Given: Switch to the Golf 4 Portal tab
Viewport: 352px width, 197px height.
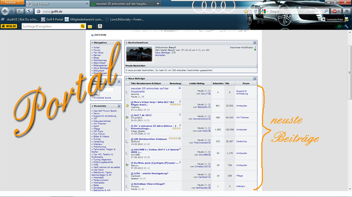Looking at the screenshot, I should pos(58,4).
